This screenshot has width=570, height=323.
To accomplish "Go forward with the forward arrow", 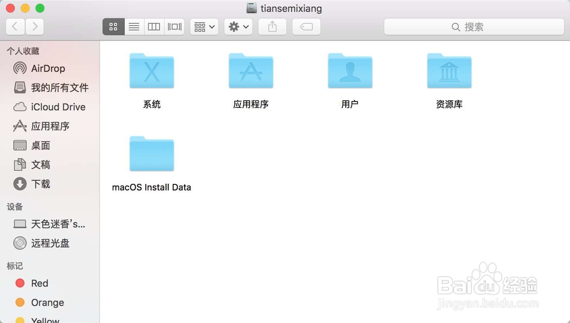I will click(35, 27).
